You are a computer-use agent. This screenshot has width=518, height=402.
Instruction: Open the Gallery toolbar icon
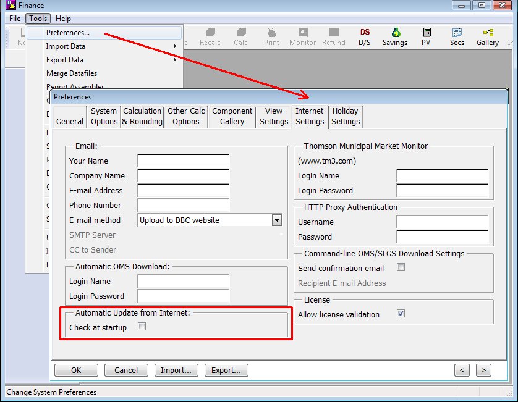(x=488, y=36)
